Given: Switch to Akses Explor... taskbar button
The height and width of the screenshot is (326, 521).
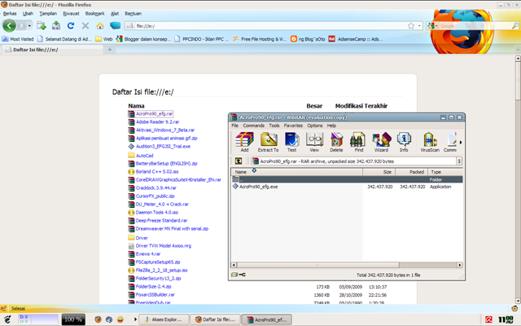Looking at the screenshot, I should [x=164, y=319].
